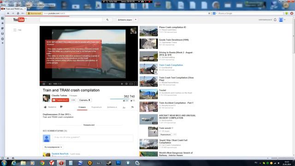295x166 pixels.
Task: Open Photoshop from the taskbar
Action: (x=118, y=163)
